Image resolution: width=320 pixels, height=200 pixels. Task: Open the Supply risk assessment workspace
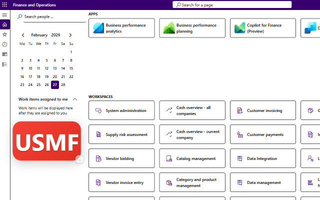[x=121, y=134]
